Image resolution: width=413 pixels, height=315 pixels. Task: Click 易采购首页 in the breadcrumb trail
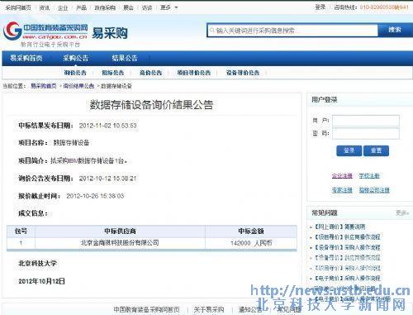[44, 86]
